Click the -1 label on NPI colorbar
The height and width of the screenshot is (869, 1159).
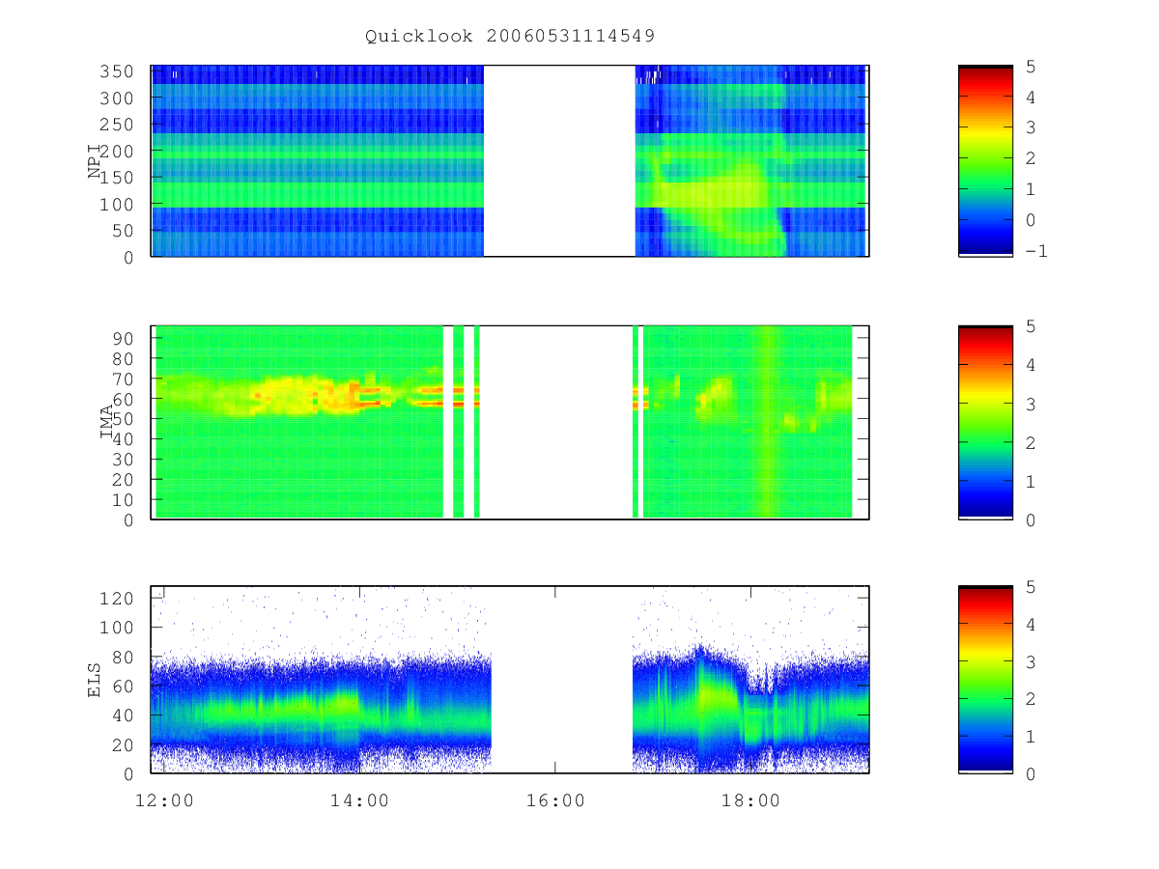[1036, 251]
